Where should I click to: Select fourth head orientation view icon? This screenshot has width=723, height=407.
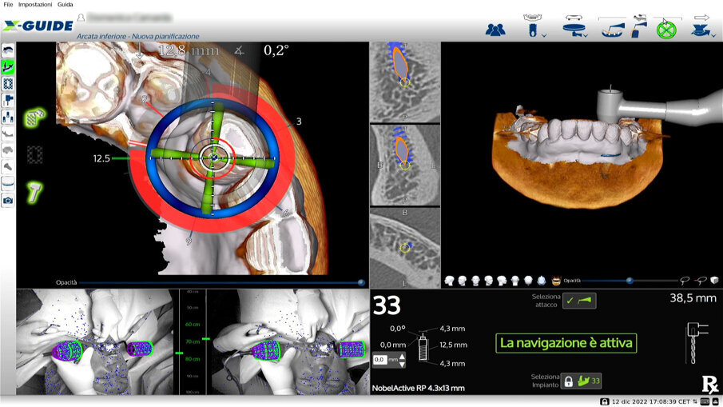point(489,281)
